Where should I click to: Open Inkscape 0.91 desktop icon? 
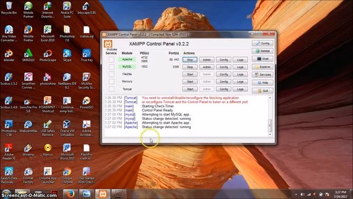click(x=87, y=8)
